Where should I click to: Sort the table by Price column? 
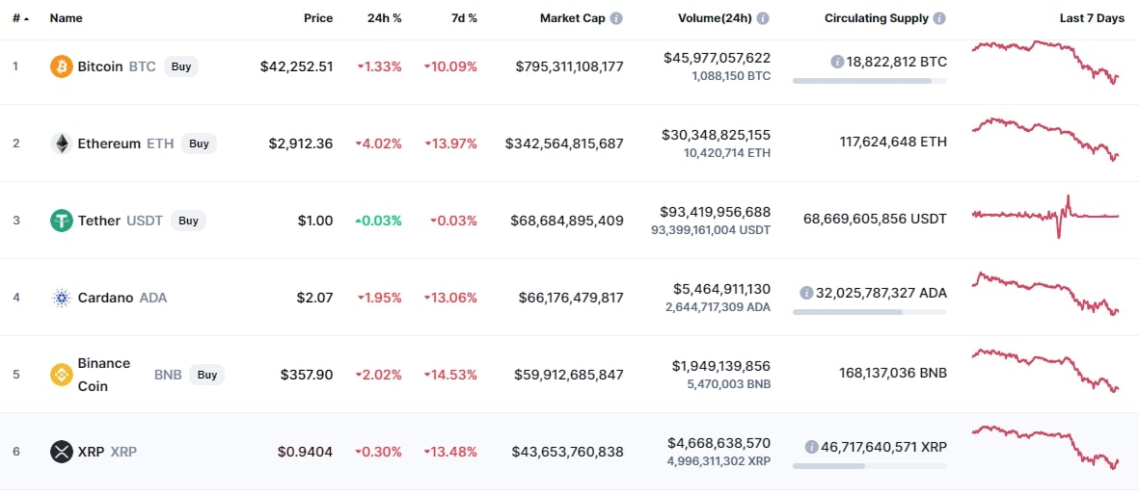click(x=319, y=18)
